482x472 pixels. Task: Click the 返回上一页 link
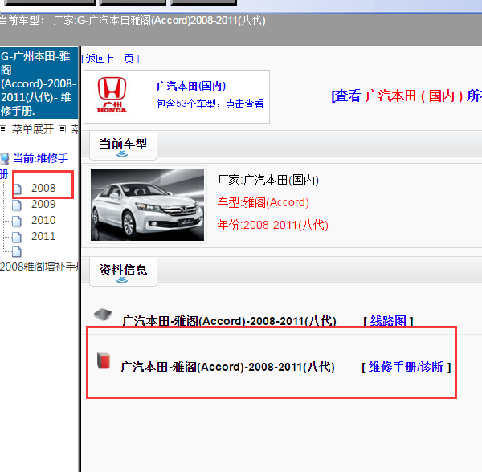(110, 59)
